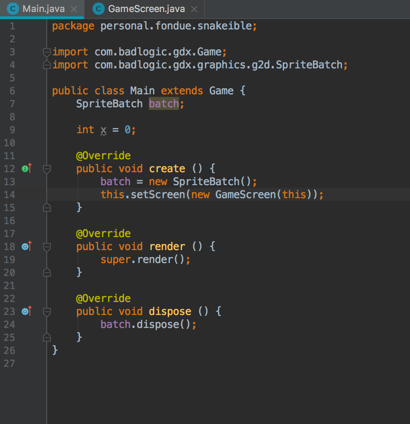Viewport: 410px width, 424px height.
Task: Collapse the import statements fold arrow
Action: pyautogui.click(x=46, y=51)
